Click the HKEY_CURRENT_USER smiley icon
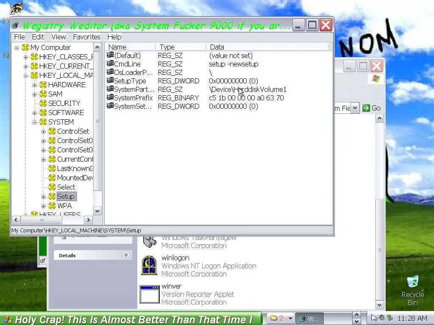Viewport: 434px width, 325px height. click(34, 66)
